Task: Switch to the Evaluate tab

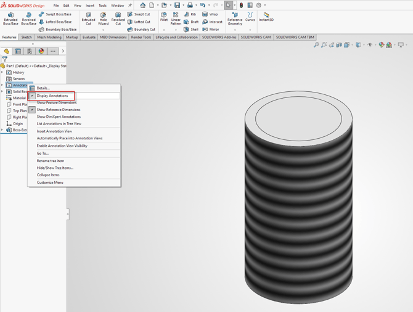Action: click(x=89, y=37)
